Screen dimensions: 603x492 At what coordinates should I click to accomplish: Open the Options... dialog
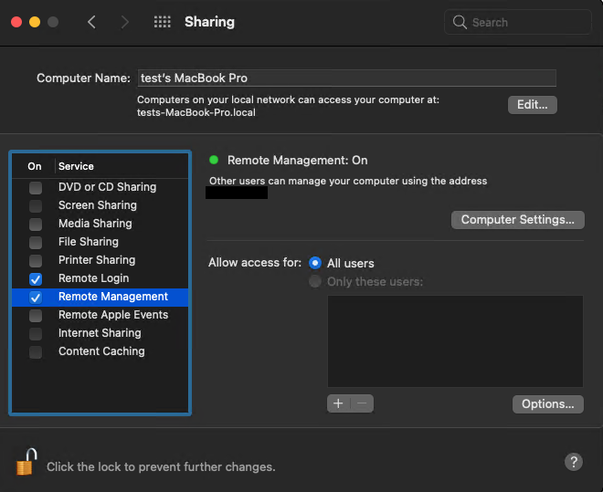click(x=547, y=404)
